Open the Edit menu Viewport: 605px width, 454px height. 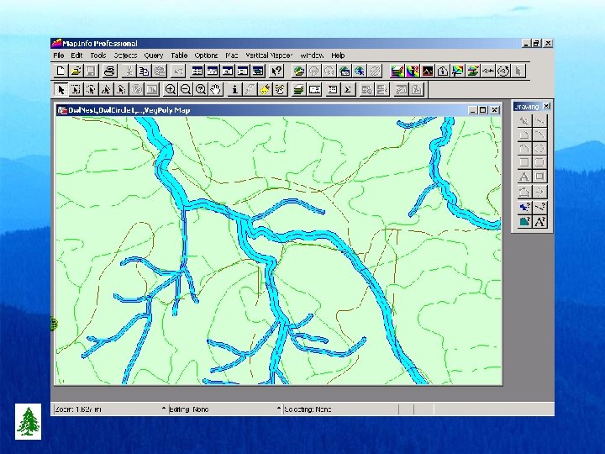tap(76, 55)
